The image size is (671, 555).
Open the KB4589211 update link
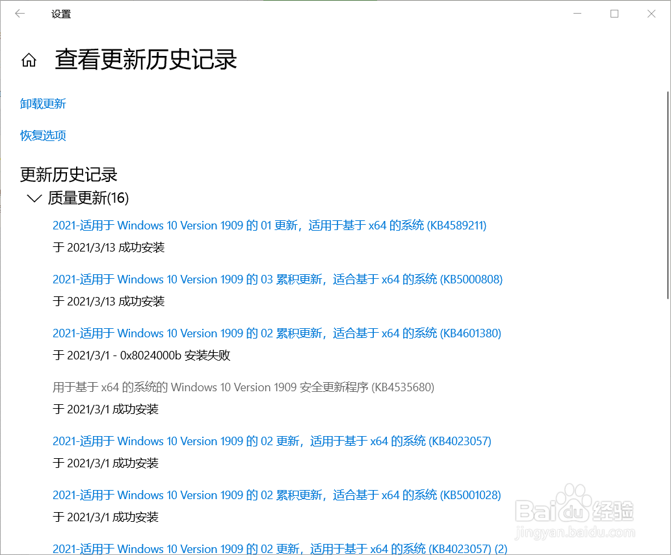coord(270,226)
